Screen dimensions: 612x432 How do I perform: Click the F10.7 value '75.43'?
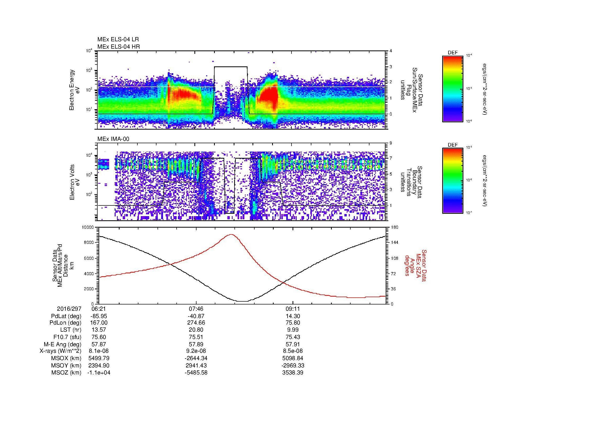coord(293,337)
